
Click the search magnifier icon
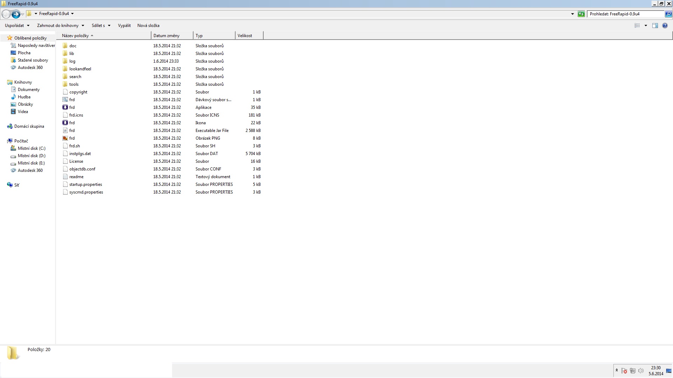tap(668, 14)
